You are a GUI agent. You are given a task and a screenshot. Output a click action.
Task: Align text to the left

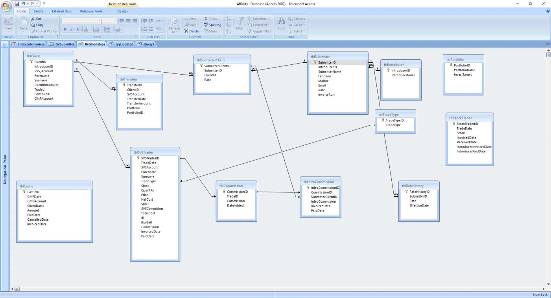[122, 21]
